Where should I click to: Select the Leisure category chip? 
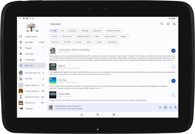(79, 42)
